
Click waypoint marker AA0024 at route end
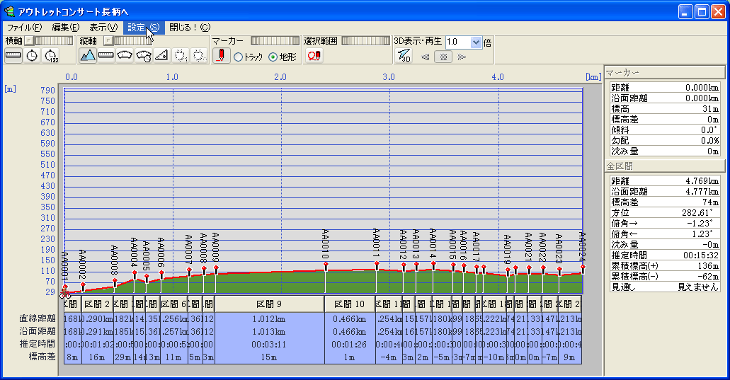pyautogui.click(x=583, y=268)
